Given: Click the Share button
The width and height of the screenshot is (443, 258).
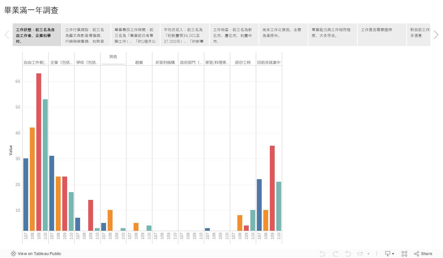Looking at the screenshot, I should [x=423, y=254].
